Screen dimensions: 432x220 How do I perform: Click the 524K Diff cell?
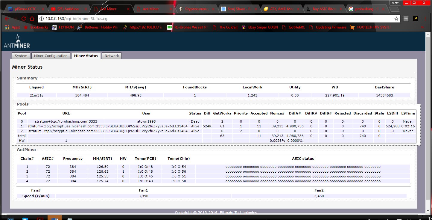point(207,126)
